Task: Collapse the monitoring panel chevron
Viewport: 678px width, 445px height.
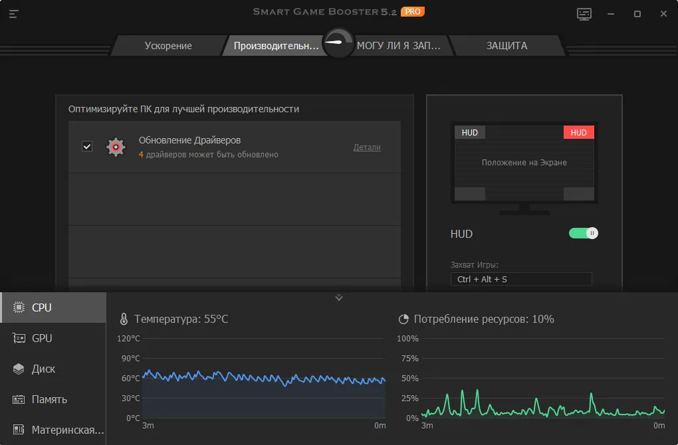Action: pos(339,298)
